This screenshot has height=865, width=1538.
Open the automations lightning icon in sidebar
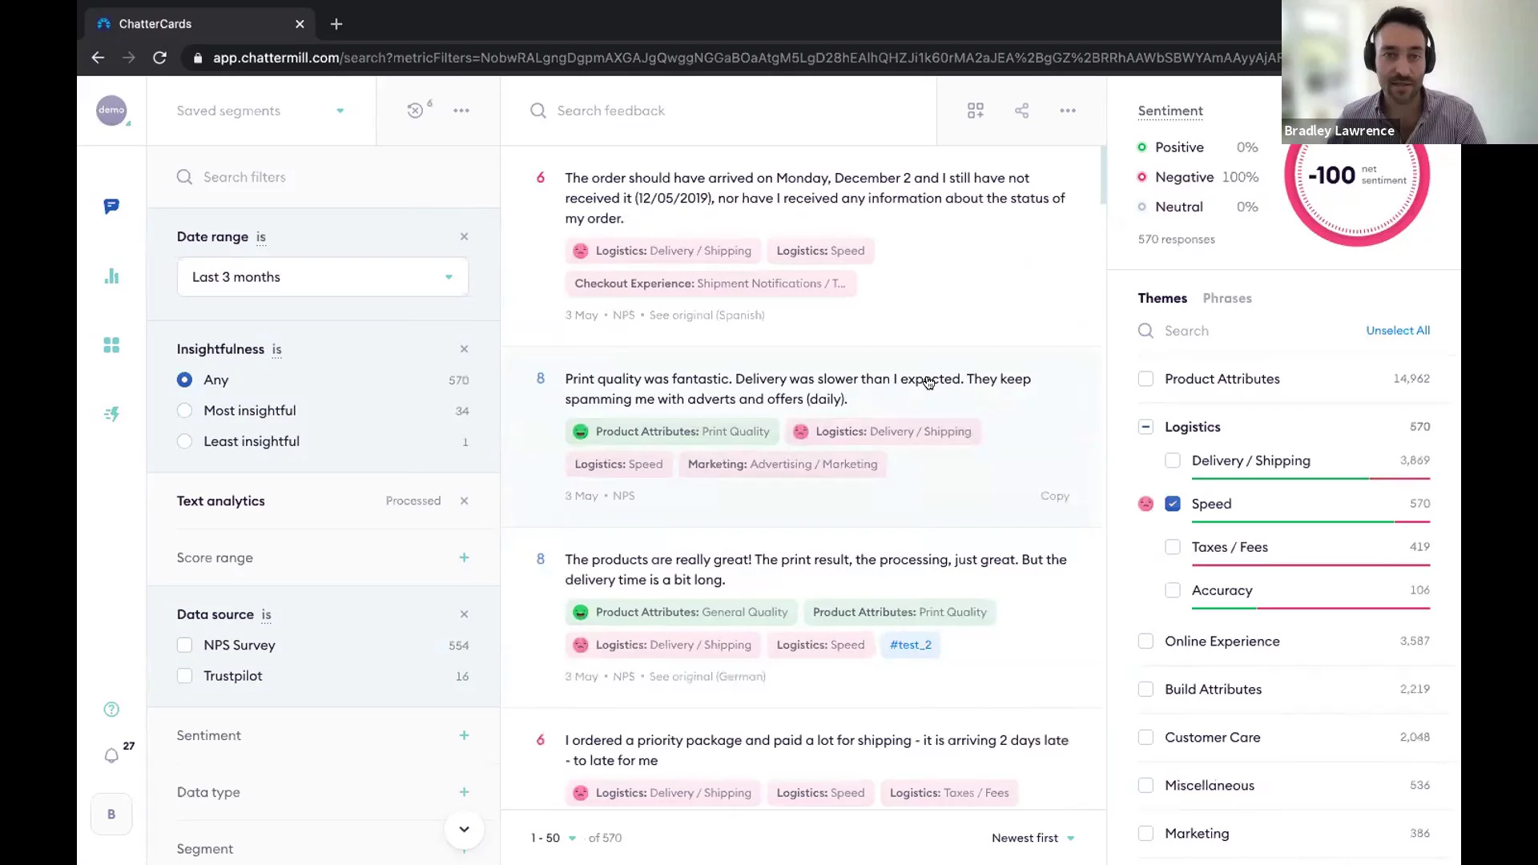point(111,414)
